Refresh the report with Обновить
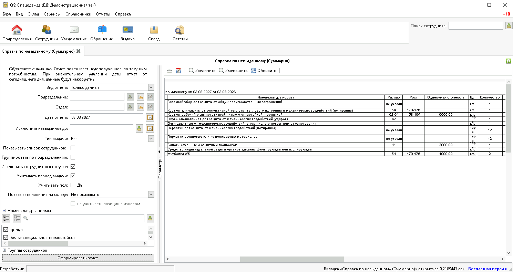Screen dimensions: 513x272 [x=263, y=71]
